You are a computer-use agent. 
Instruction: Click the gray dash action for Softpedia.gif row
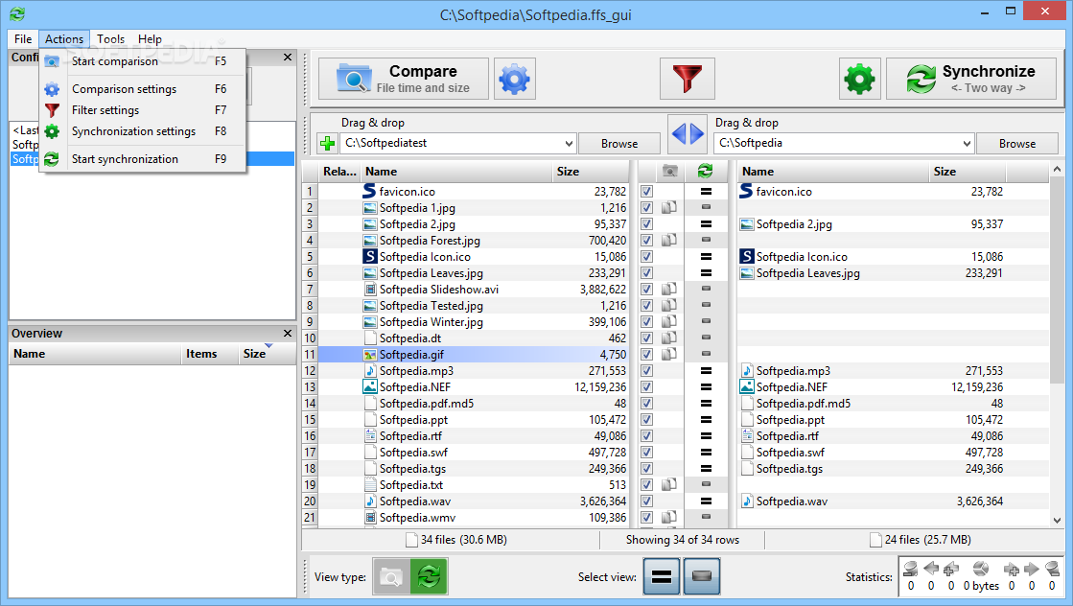tap(706, 354)
